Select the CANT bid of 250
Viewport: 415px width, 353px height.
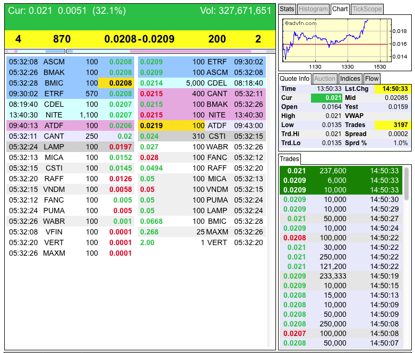point(70,136)
